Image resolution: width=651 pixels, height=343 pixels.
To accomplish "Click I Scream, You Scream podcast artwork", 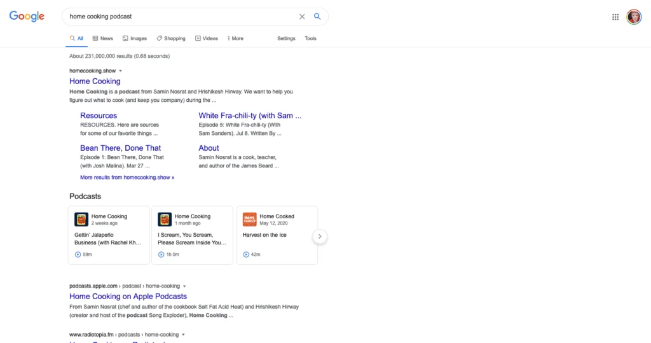I will pyautogui.click(x=165, y=219).
